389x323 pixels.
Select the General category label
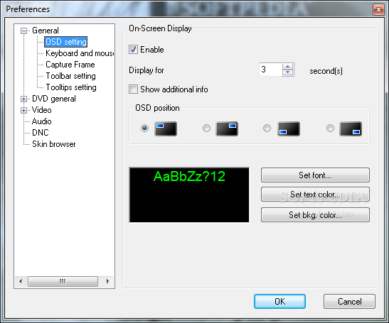46,31
